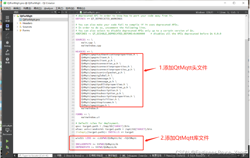Open the 构建(B) Build menu
This screenshot has height=158, width=250.
27,8
